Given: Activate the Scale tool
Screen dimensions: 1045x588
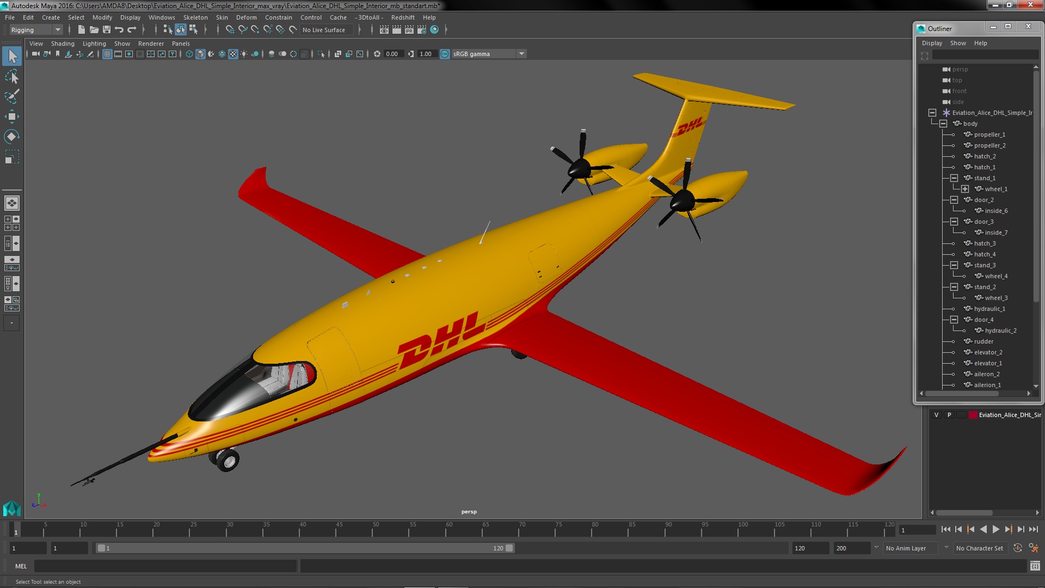Looking at the screenshot, I should click(x=12, y=157).
